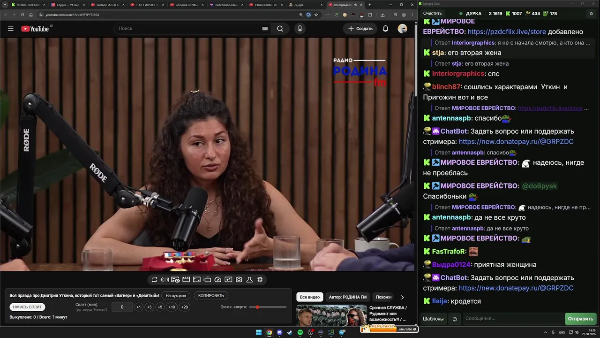600x338 pixels.
Task: Open a new Chrome tab
Action: (369, 5)
